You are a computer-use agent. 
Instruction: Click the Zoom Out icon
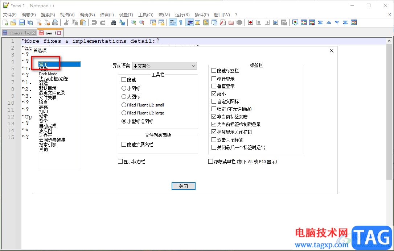tap(142, 22)
